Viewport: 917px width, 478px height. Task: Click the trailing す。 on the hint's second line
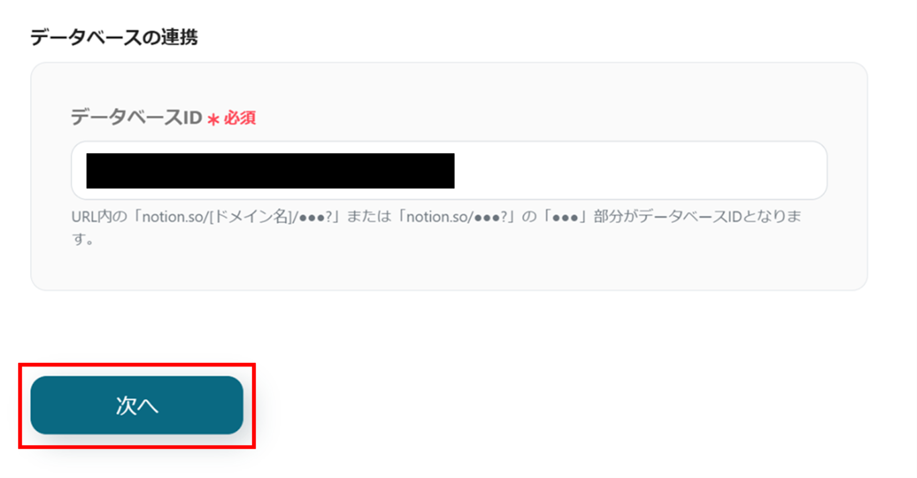pos(83,239)
